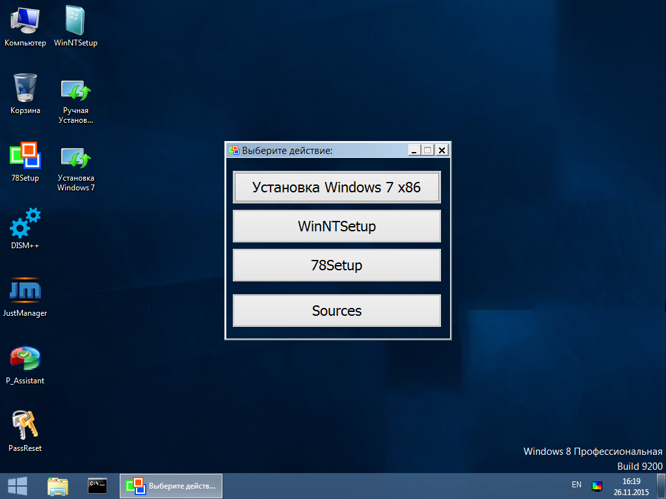Click the clock showing 16:19 26.11.2015

point(631,487)
